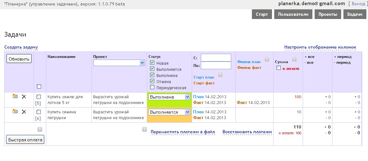The height and width of the screenshot is (161, 368).
Task: Click the edit icon for task [5]
Action: point(15,96)
